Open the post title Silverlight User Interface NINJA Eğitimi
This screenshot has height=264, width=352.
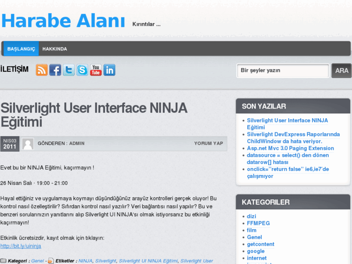pyautogui.click(x=94, y=115)
